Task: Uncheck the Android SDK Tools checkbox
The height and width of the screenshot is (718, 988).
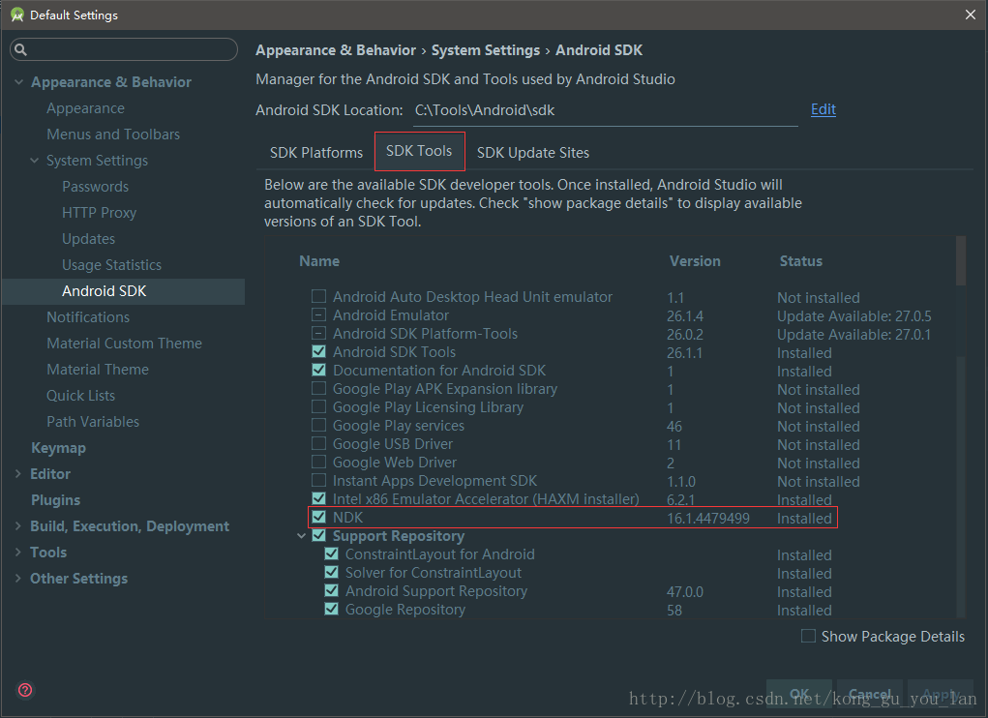Action: click(318, 351)
